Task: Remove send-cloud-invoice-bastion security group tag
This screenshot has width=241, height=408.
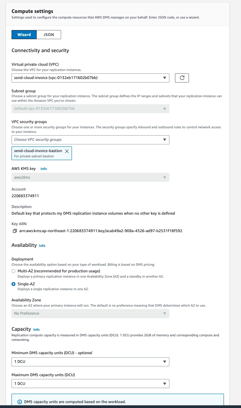Action: pyautogui.click(x=67, y=151)
